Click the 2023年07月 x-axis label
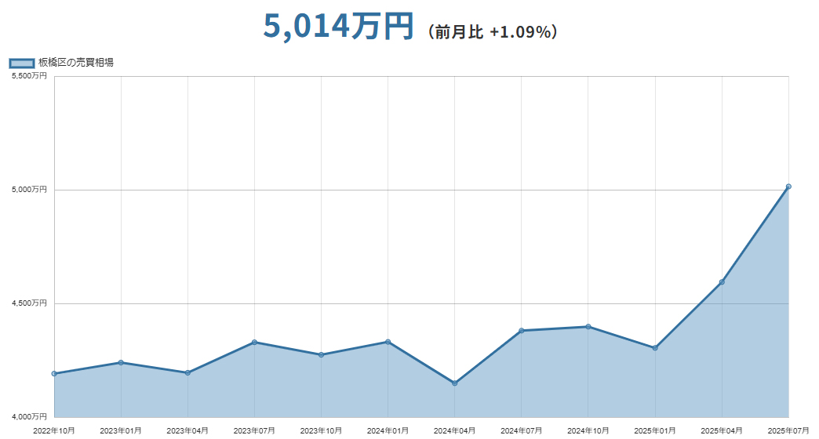This screenshot has width=819, height=439. click(x=254, y=430)
